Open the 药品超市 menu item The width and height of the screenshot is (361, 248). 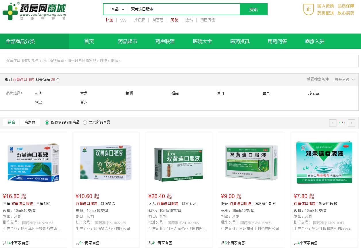coord(128,41)
